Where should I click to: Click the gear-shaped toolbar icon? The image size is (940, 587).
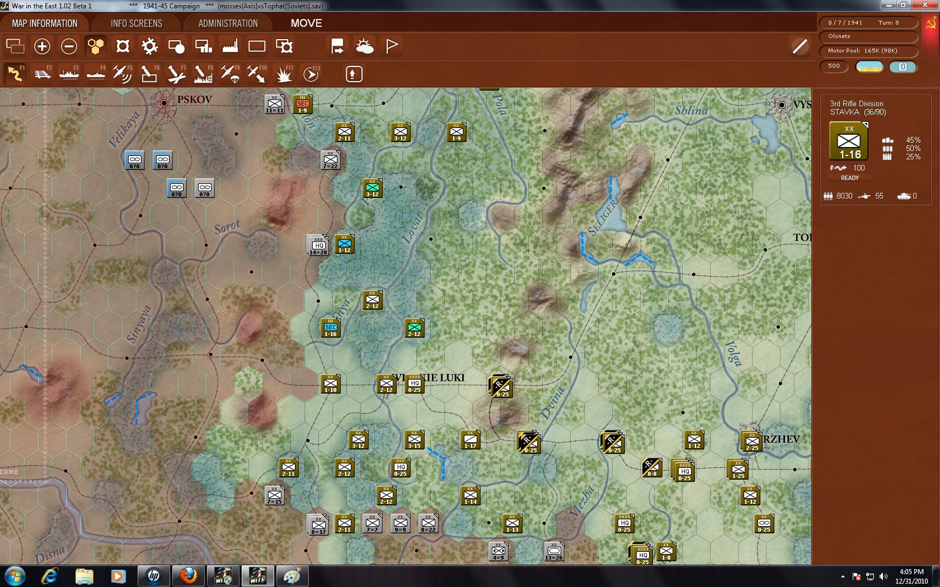tap(149, 46)
